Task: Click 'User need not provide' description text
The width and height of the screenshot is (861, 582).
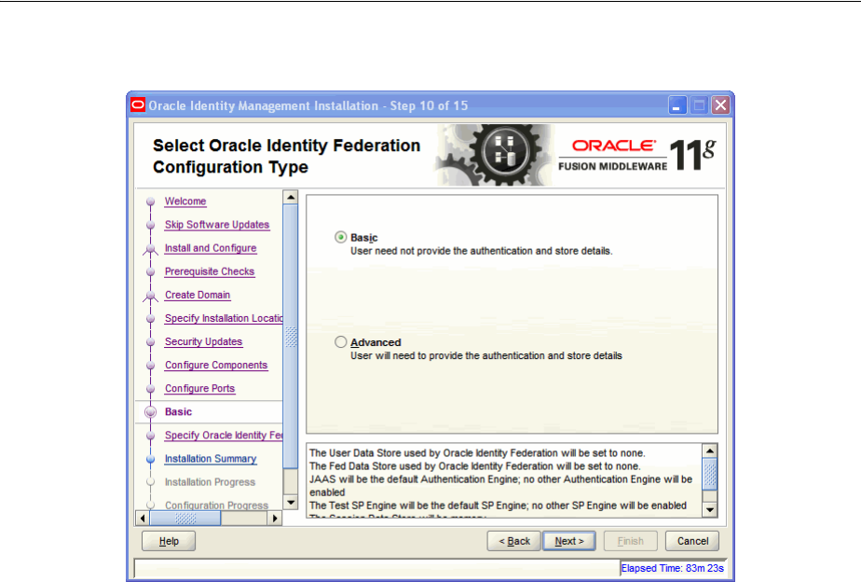Action: click(x=482, y=251)
